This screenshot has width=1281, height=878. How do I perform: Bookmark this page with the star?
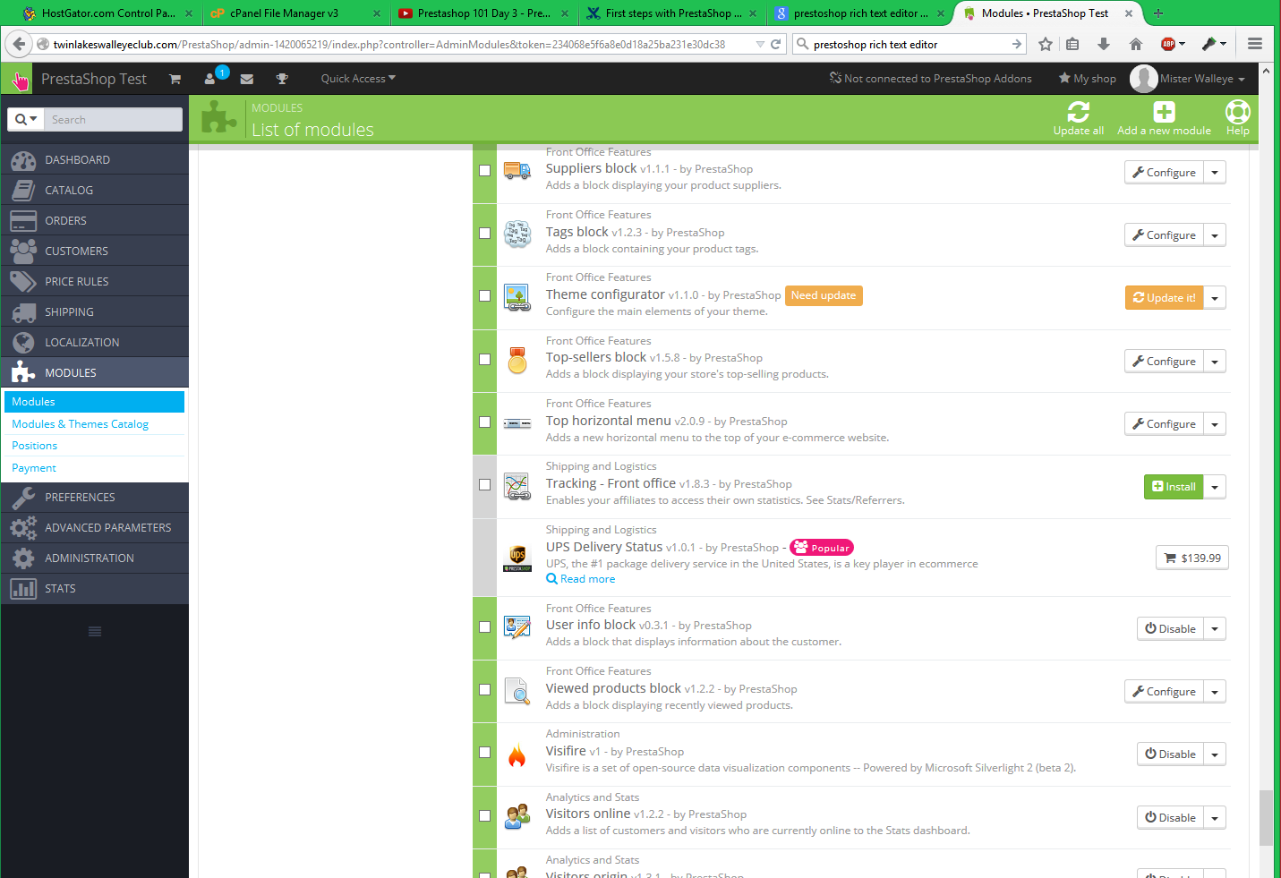pos(1046,44)
